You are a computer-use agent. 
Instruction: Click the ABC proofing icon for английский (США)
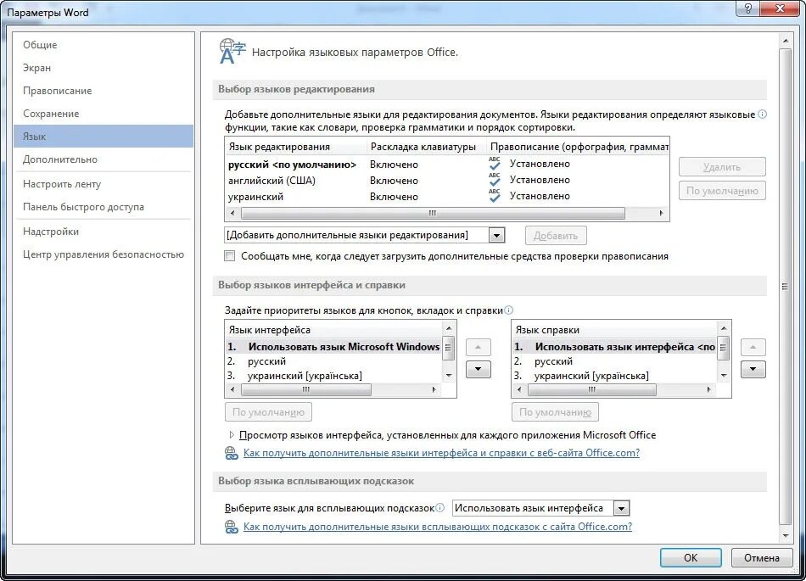pyautogui.click(x=495, y=179)
